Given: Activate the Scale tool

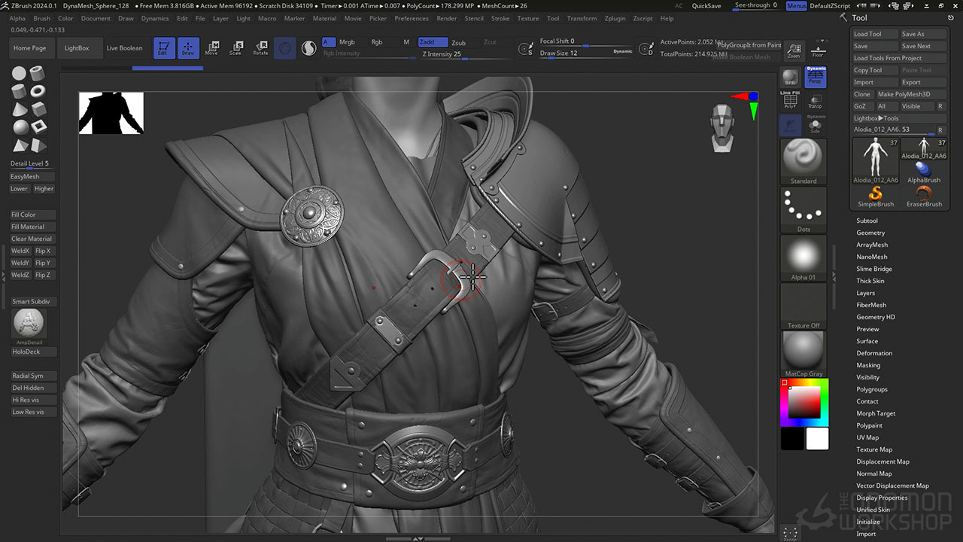Looking at the screenshot, I should 236,47.
